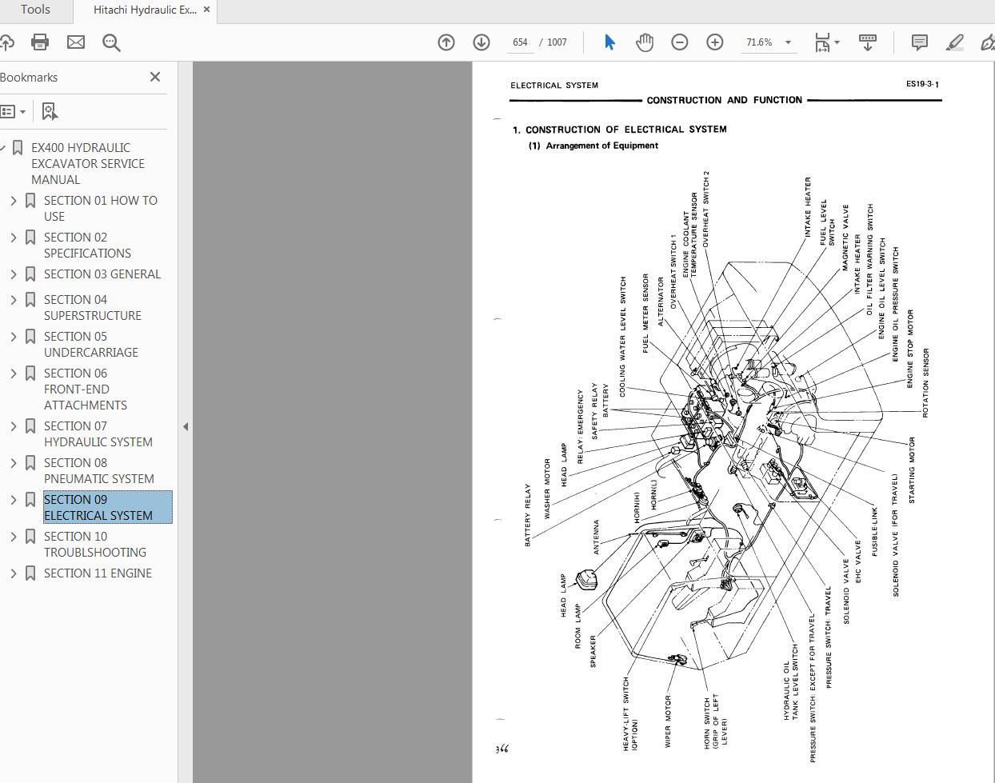Switch to the Hand panning tool

coord(645,42)
